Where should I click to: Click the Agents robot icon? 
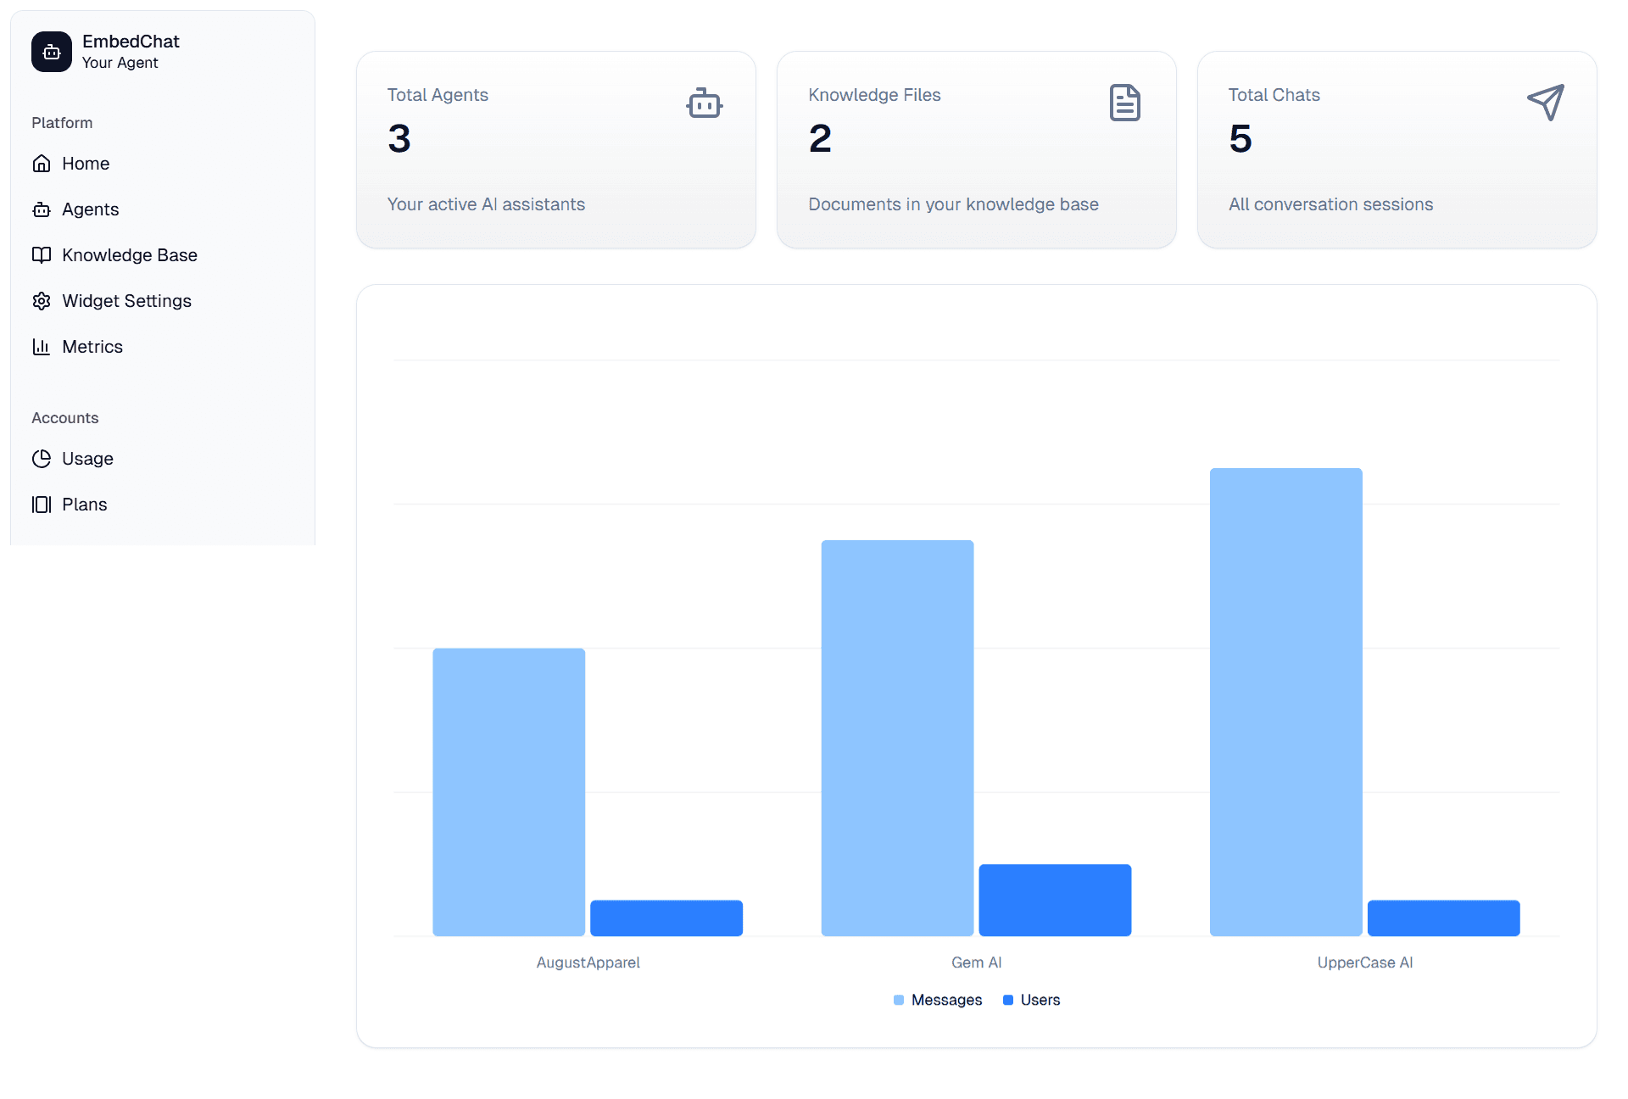click(42, 209)
